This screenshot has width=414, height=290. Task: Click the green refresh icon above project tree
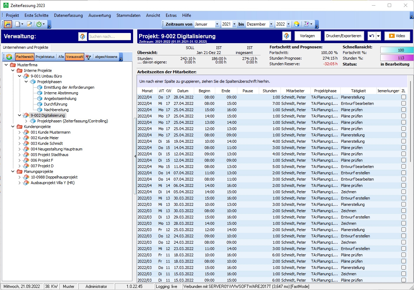pyautogui.click(x=9, y=57)
